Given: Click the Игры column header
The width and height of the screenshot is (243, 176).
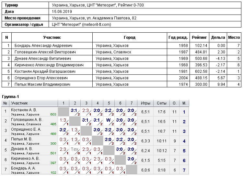Looking at the screenshot, I should tap(145, 103).
